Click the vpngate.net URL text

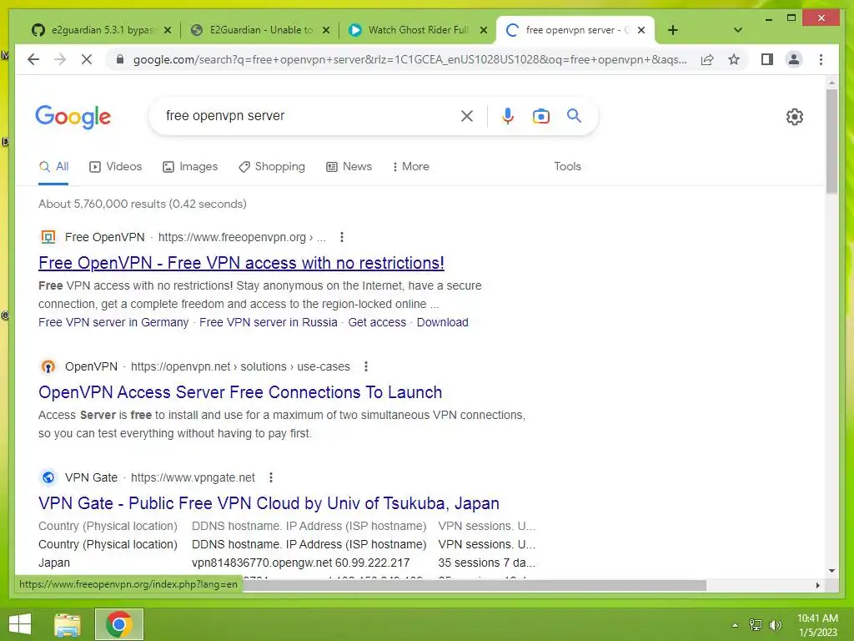193,477
